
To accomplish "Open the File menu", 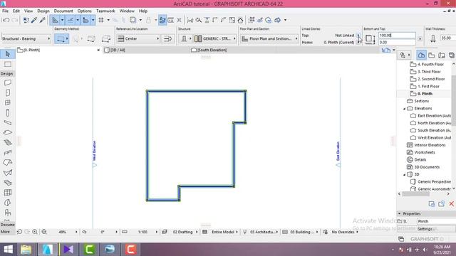I will pos(5,11).
